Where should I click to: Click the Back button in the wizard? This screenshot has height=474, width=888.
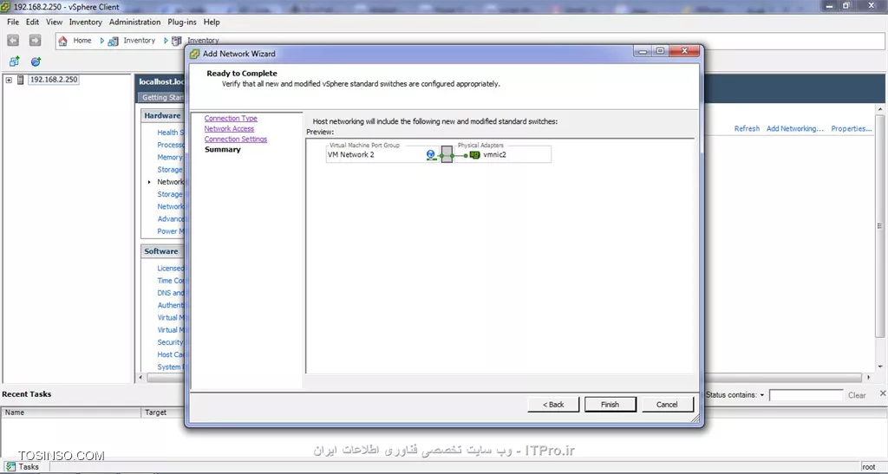click(x=553, y=405)
